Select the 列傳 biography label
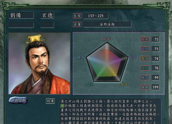This screenshot has height=124, width=172. [x=50, y=101]
